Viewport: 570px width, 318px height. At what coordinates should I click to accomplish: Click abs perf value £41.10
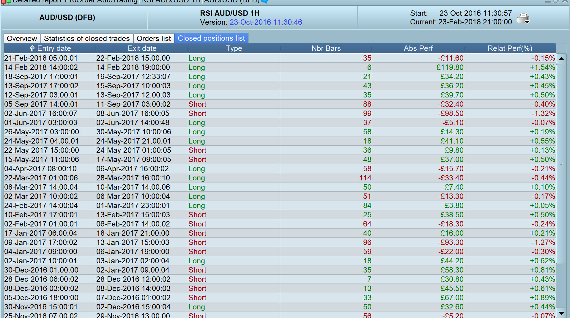tap(452, 141)
